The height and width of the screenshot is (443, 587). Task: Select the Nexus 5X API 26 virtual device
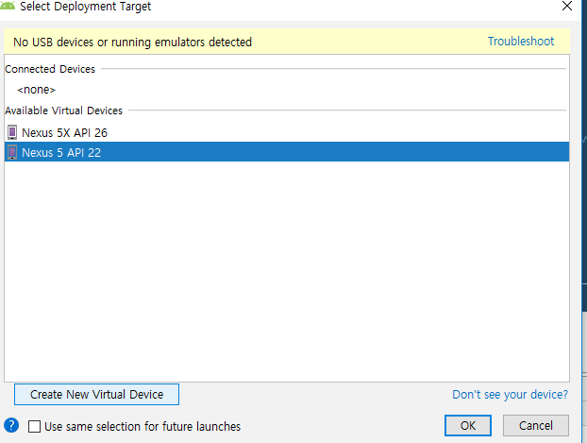pyautogui.click(x=287, y=132)
